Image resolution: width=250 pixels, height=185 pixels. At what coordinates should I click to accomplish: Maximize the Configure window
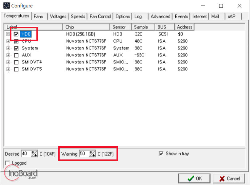click(x=221, y=6)
